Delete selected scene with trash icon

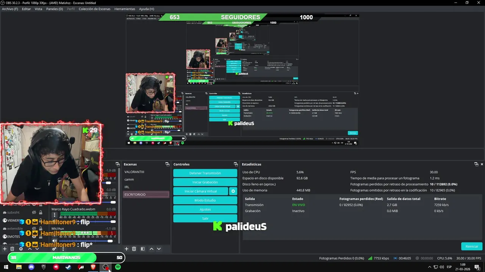pyautogui.click(x=134, y=249)
